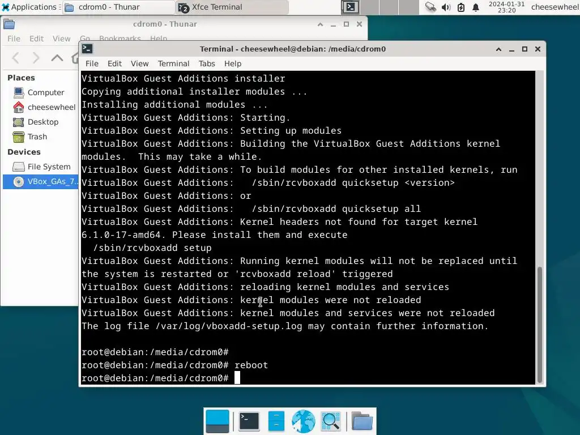Click 'VirtualBox Guest Additions installer' first line

coord(184,78)
